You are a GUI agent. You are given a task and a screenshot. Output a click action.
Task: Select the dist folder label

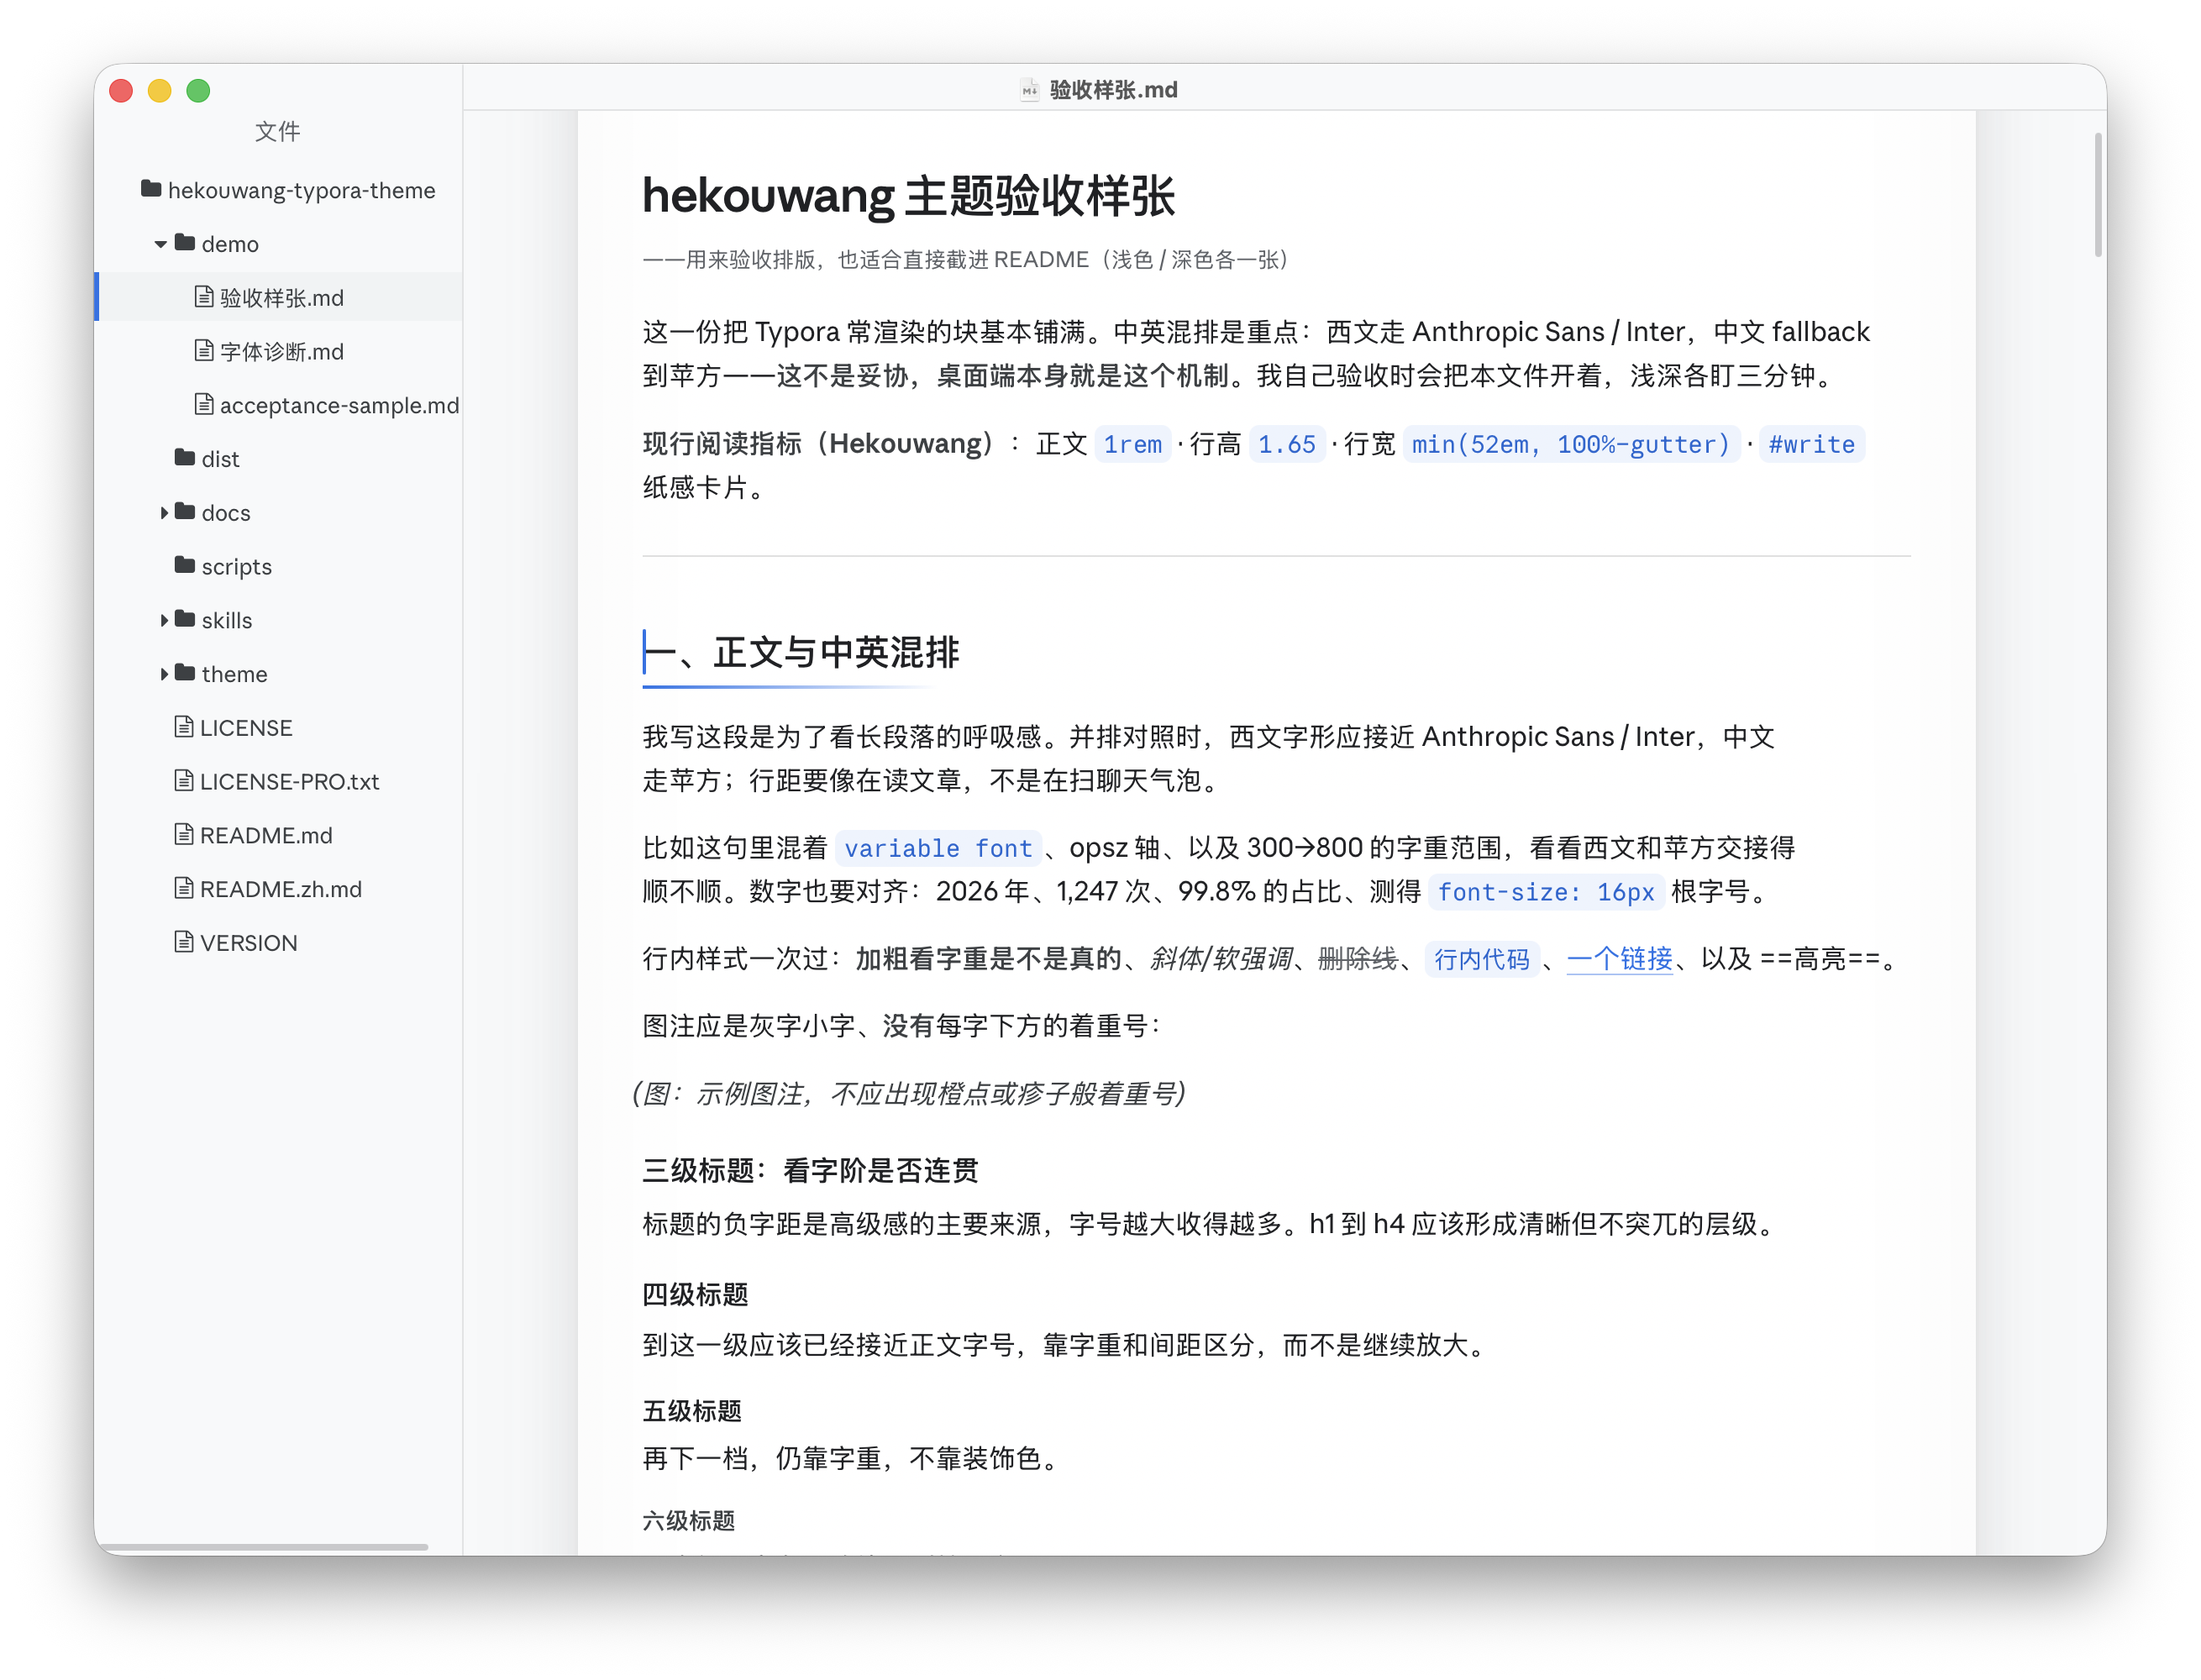pyautogui.click(x=220, y=460)
